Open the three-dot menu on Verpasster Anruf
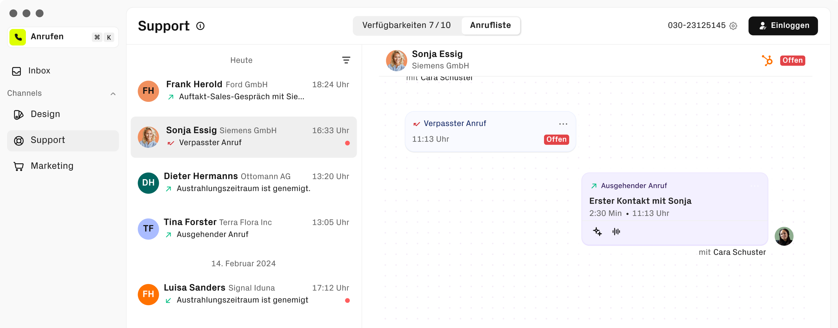Viewport: 838px width, 328px height. coord(562,124)
